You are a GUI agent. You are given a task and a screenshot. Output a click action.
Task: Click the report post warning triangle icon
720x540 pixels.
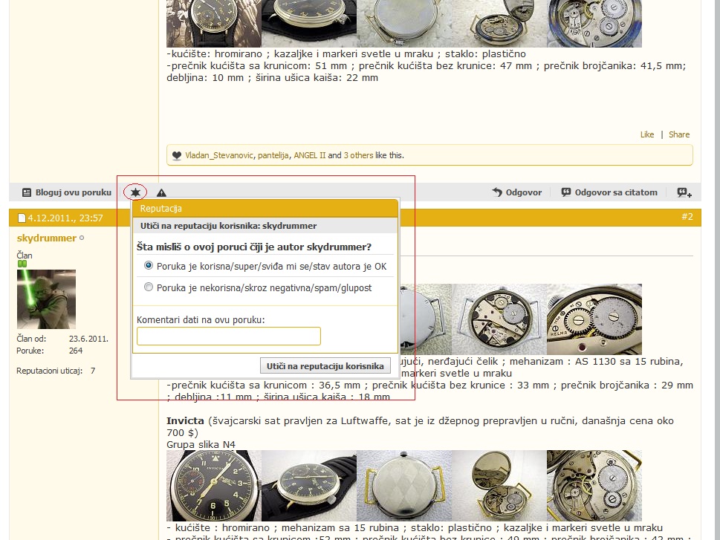click(x=162, y=192)
